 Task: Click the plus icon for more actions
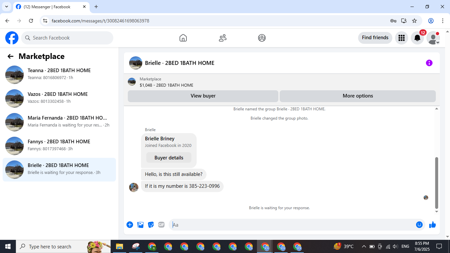[130, 225]
